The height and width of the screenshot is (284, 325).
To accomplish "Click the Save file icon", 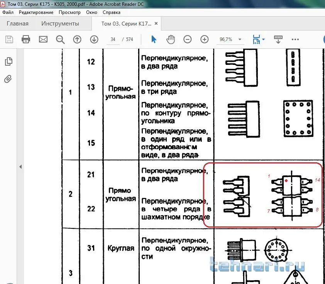I will coord(9,39).
